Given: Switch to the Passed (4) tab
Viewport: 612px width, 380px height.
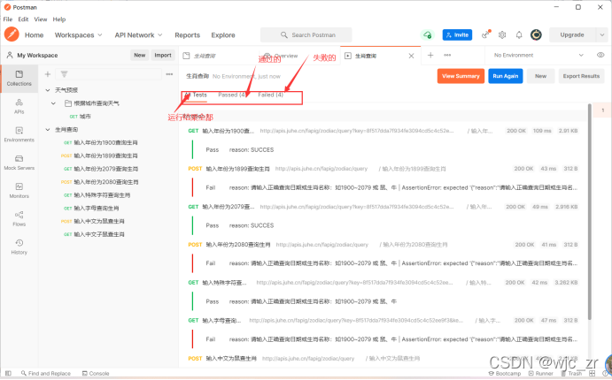Looking at the screenshot, I should [x=231, y=95].
